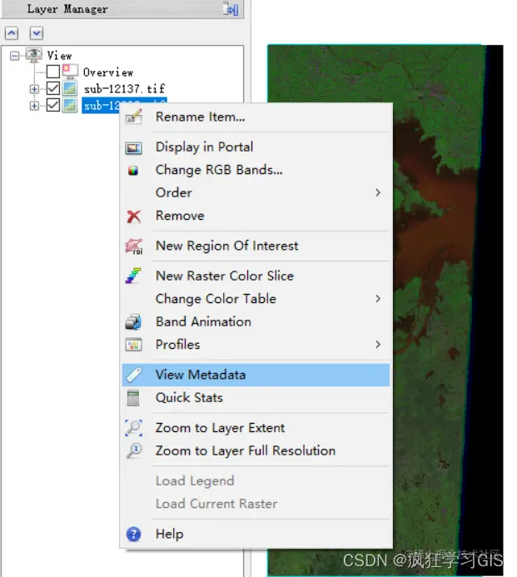Click the Band Animation icon

pyautogui.click(x=133, y=322)
